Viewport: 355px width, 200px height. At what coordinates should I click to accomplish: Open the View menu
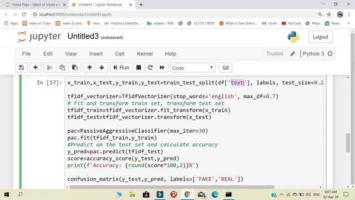point(70,54)
